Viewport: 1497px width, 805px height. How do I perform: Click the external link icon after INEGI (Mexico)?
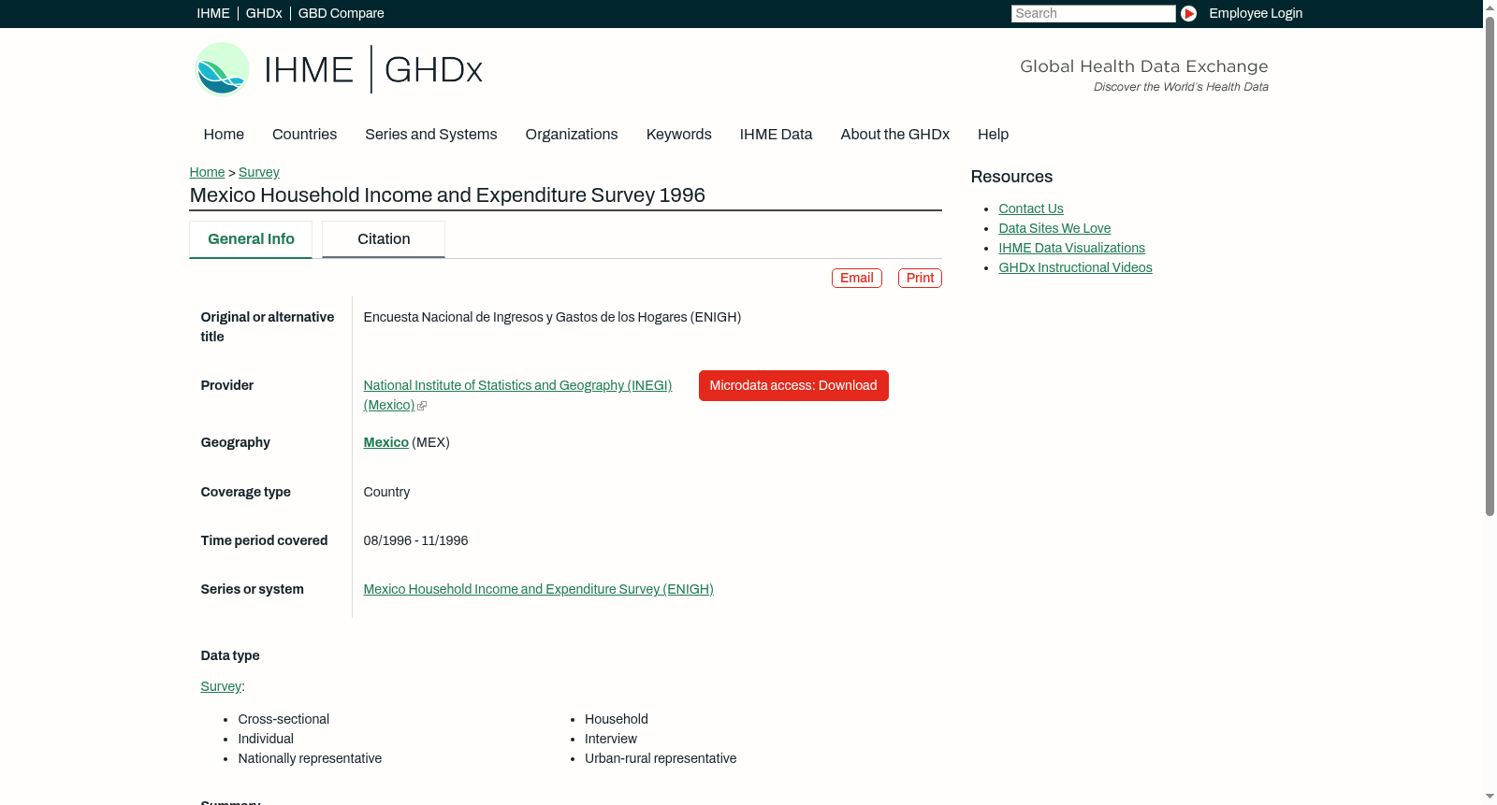tap(422, 406)
